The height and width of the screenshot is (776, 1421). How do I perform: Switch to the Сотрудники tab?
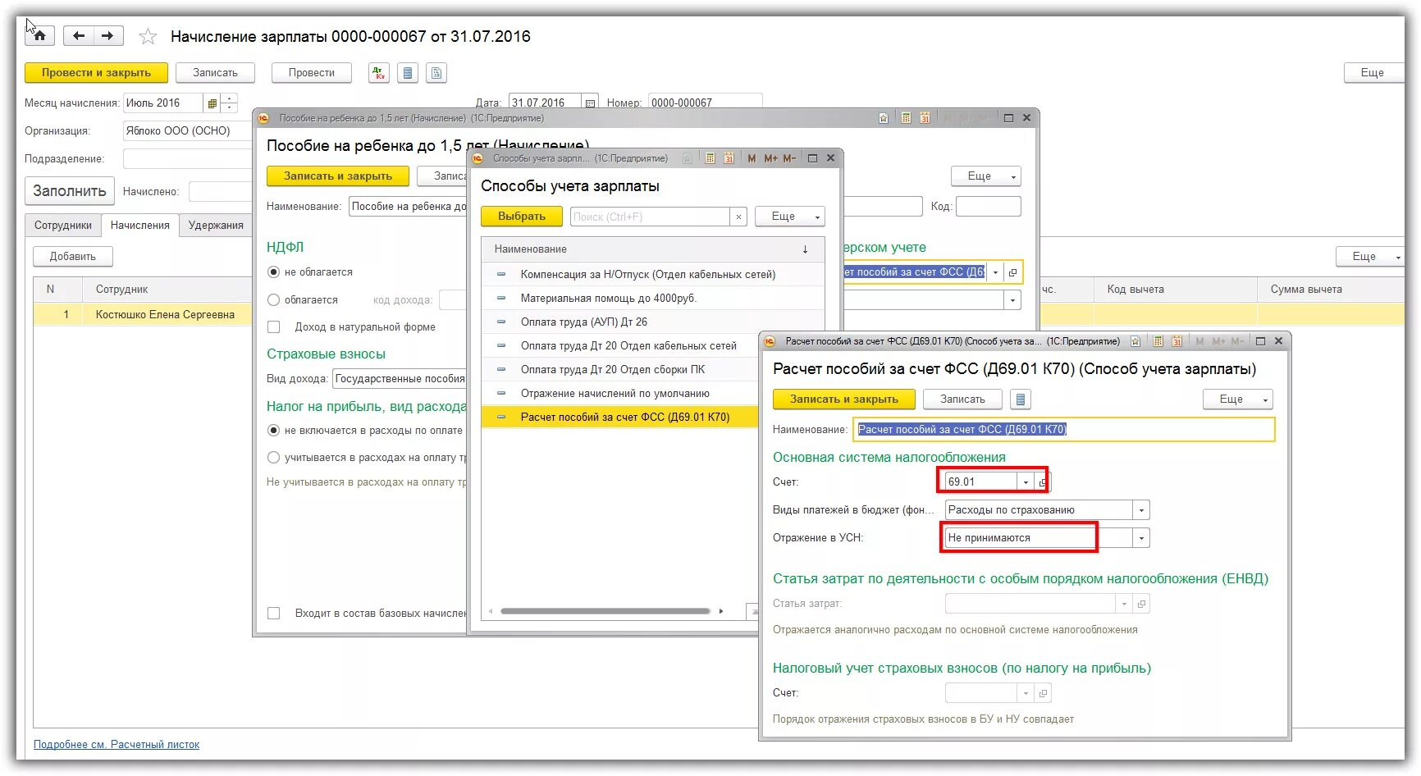click(63, 226)
